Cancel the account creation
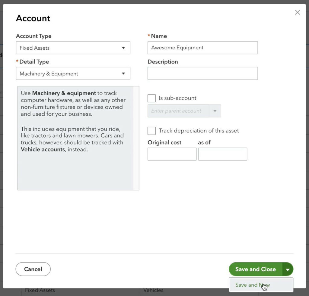This screenshot has width=309, height=296. (x=33, y=269)
